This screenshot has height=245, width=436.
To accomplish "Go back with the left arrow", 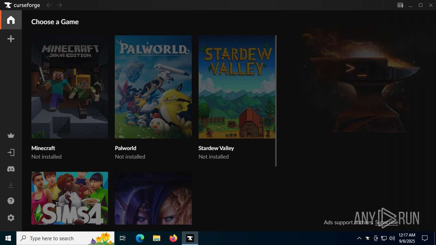I will click(49, 5).
